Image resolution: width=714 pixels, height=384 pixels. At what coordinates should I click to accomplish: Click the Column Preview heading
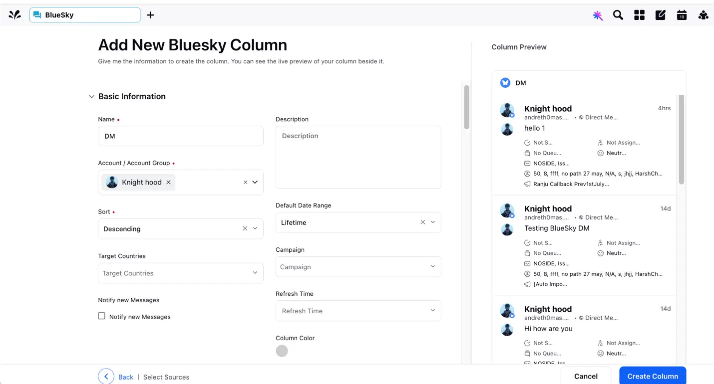pyautogui.click(x=519, y=47)
